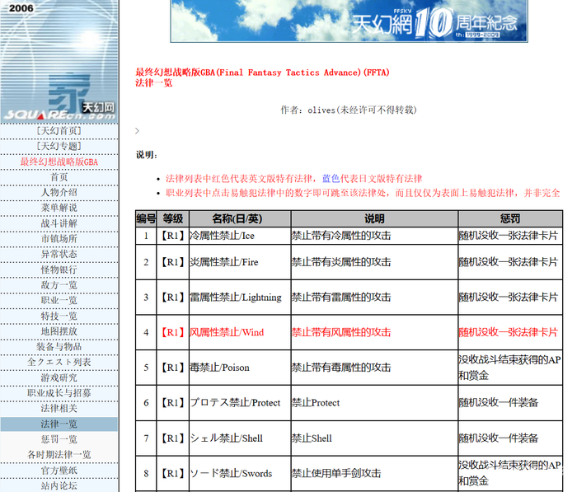Open 异常状态 sidebar item
This screenshot has height=492, width=577.
[59, 254]
